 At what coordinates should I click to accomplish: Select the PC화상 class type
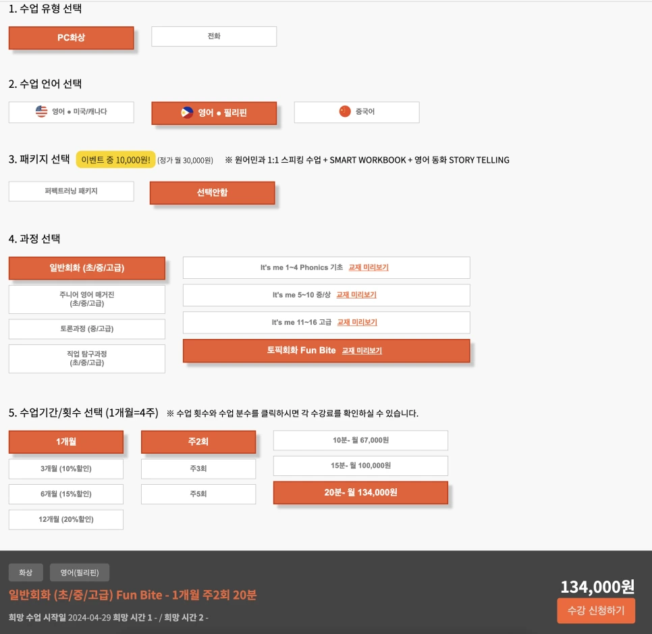click(x=70, y=38)
